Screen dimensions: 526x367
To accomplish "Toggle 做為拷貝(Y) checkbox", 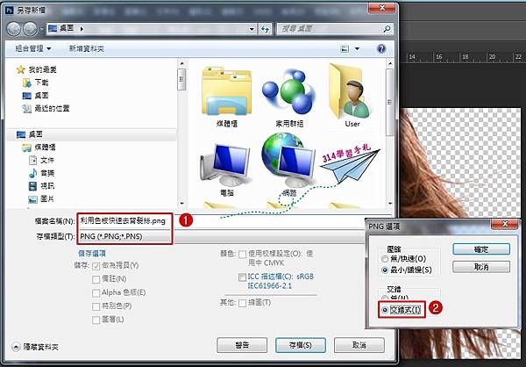I will pos(96,266).
